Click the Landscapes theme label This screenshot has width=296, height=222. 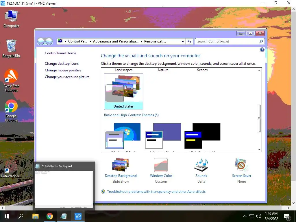click(x=123, y=70)
